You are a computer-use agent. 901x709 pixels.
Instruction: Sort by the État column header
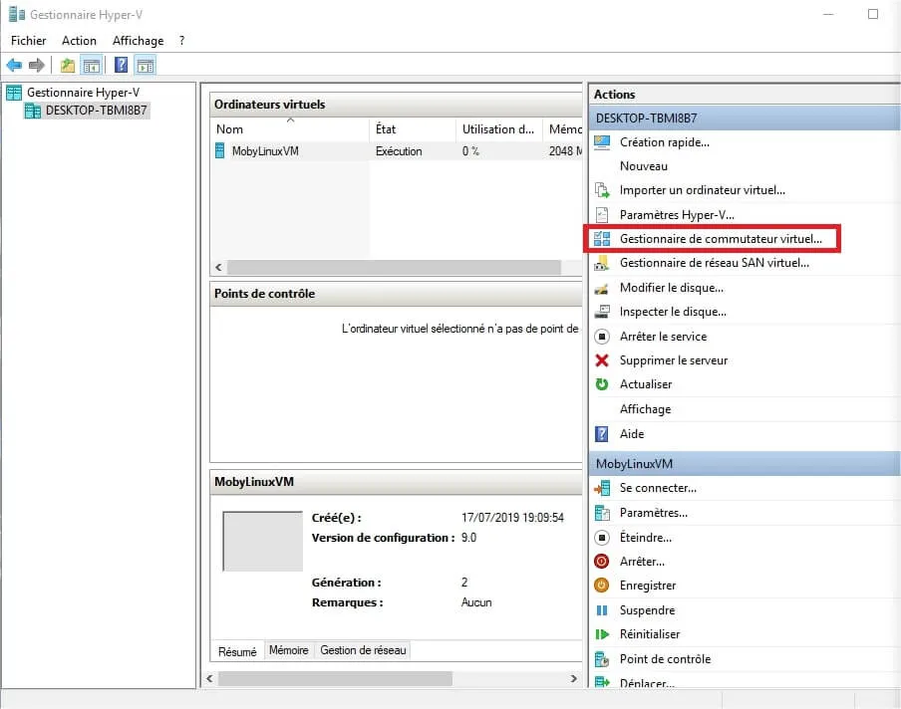(412, 129)
